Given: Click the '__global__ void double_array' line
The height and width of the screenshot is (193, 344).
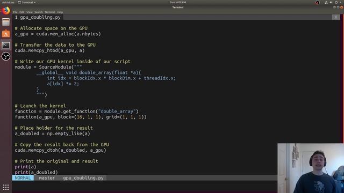Looking at the screenshot, I should [x=89, y=73].
